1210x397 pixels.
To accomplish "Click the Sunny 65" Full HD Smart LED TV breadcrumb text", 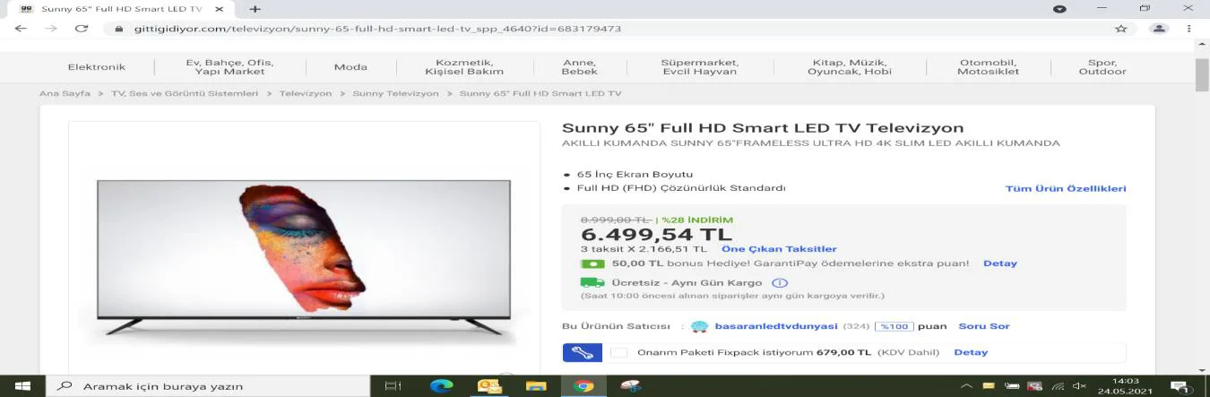I will click(x=540, y=93).
